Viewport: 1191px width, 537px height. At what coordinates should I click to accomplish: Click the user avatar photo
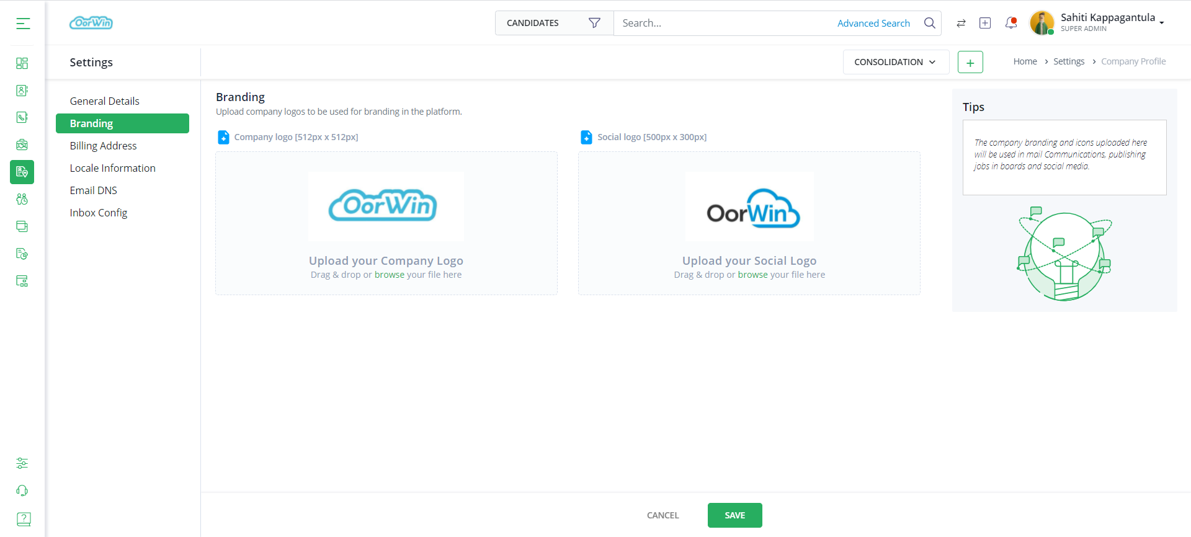click(1042, 23)
